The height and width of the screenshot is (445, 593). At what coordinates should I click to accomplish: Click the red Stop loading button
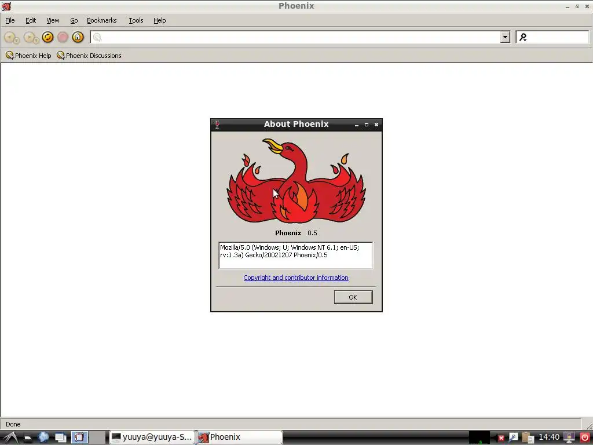pyautogui.click(x=63, y=37)
